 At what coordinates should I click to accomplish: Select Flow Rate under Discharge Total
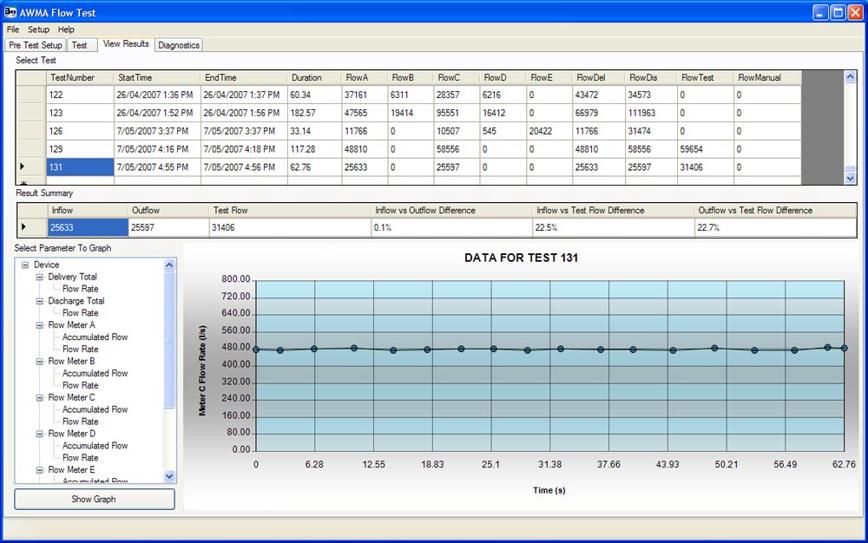80,313
